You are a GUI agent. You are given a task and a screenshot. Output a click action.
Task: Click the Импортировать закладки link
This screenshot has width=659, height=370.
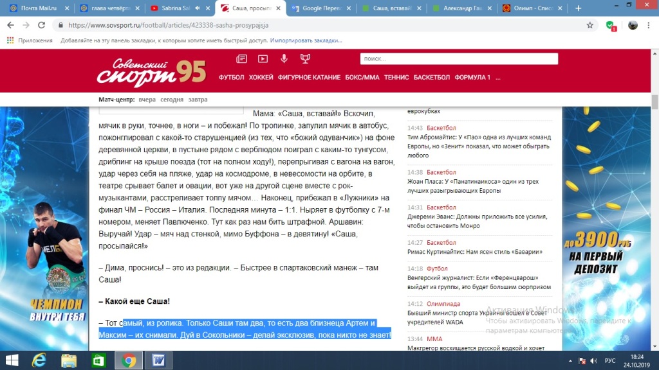pyautogui.click(x=306, y=40)
